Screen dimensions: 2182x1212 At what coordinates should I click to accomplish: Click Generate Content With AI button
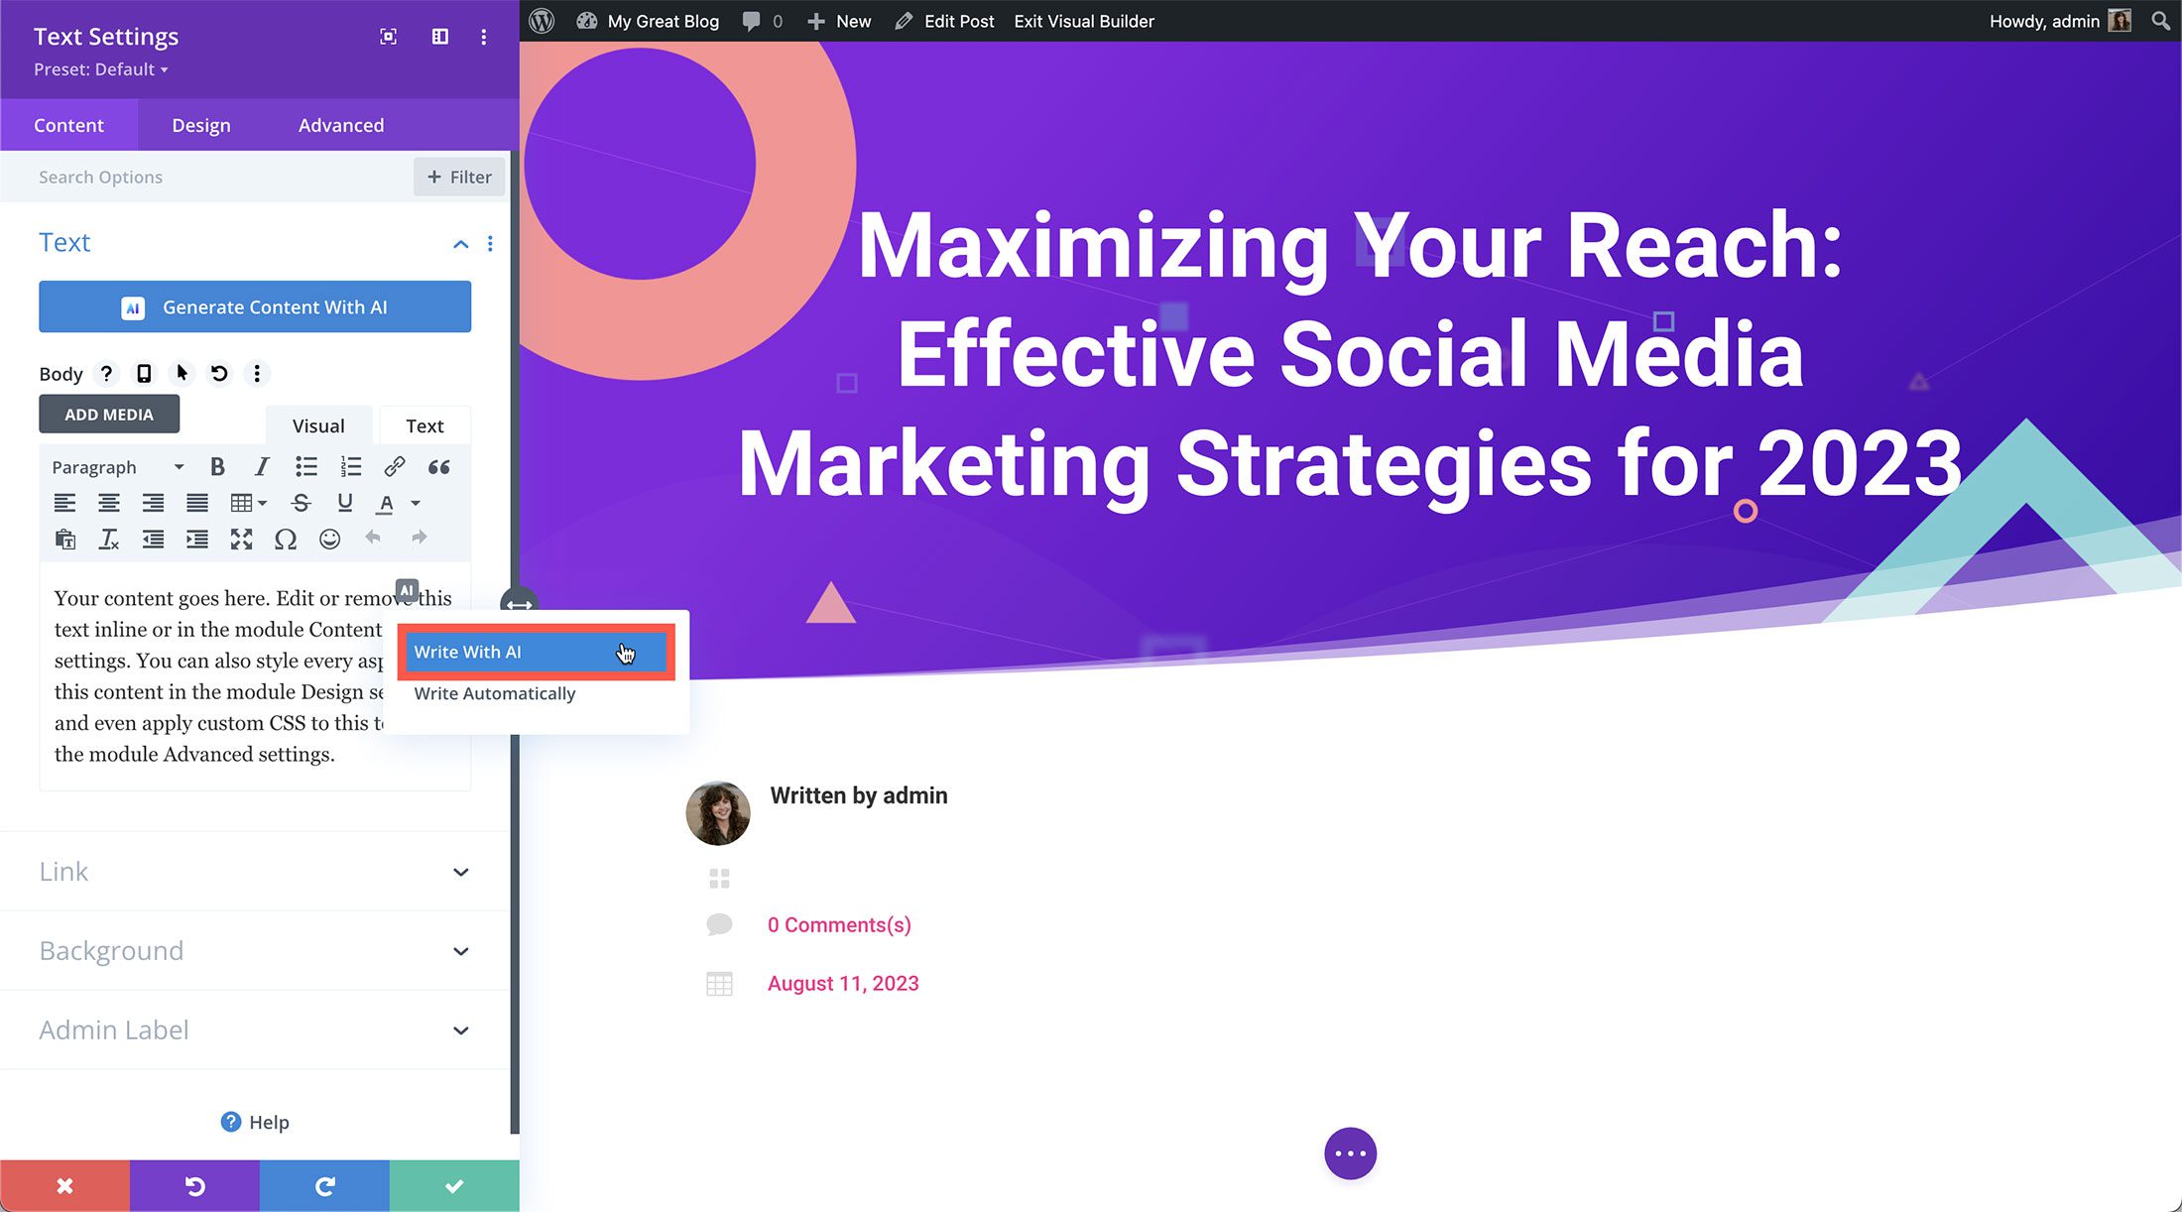254,307
